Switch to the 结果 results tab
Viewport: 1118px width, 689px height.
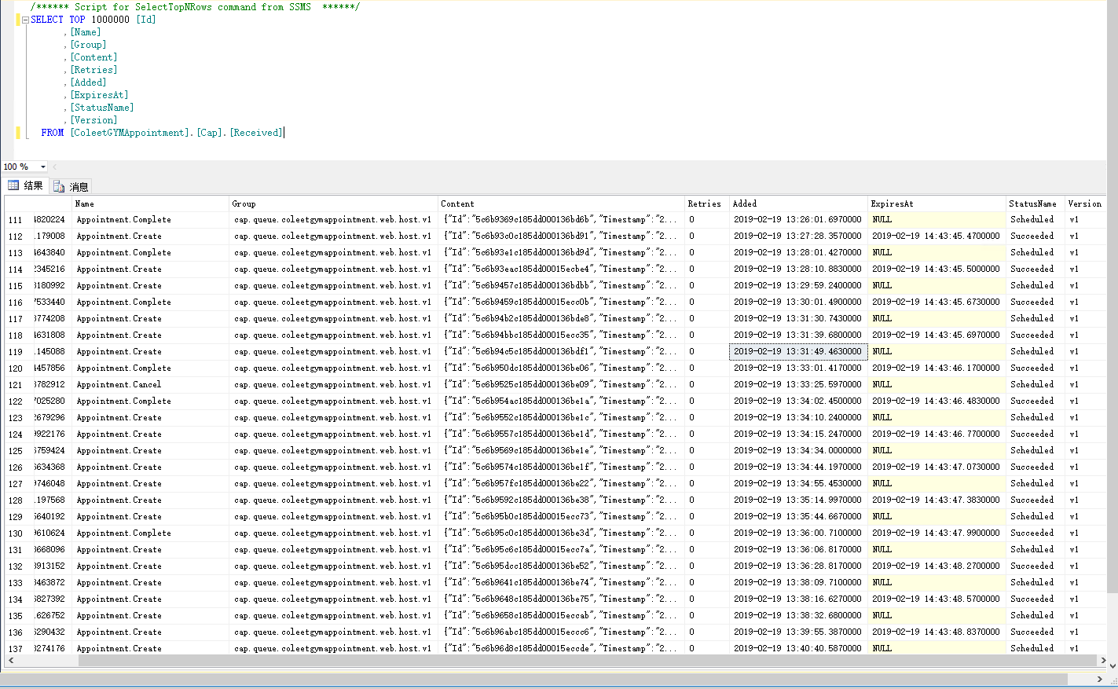(25, 186)
